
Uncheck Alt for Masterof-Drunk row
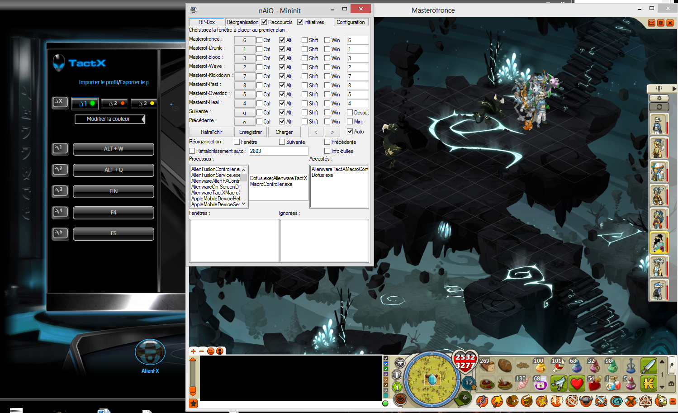tap(282, 49)
